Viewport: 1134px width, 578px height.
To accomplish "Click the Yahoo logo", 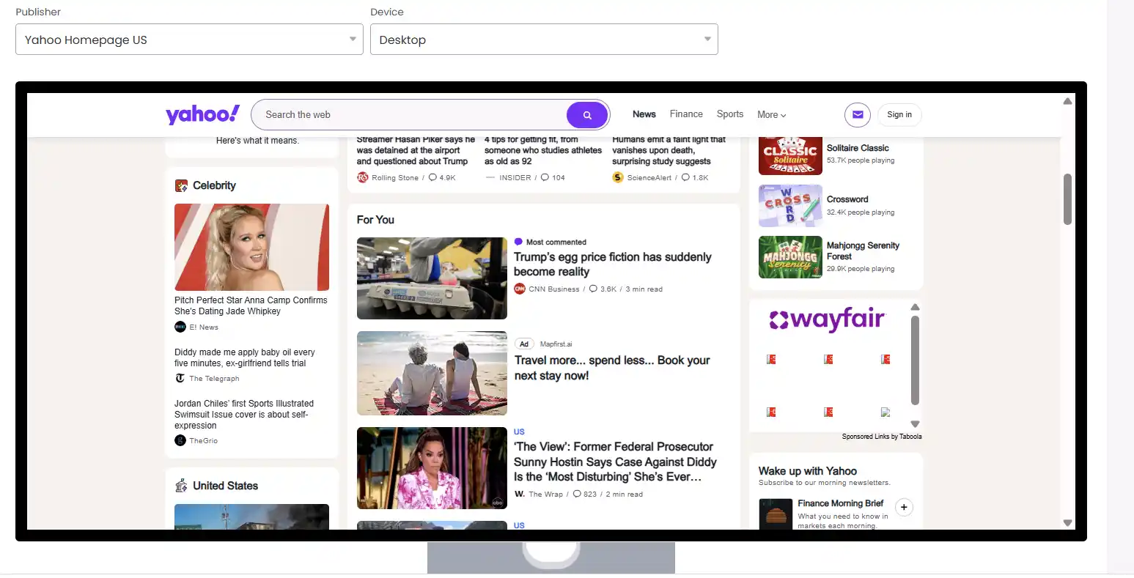I will click(202, 114).
